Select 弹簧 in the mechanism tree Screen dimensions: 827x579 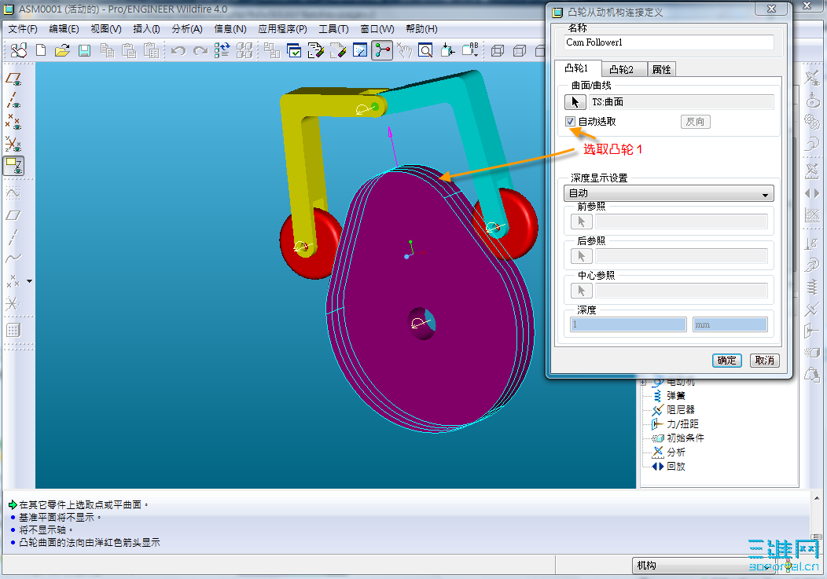[675, 395]
